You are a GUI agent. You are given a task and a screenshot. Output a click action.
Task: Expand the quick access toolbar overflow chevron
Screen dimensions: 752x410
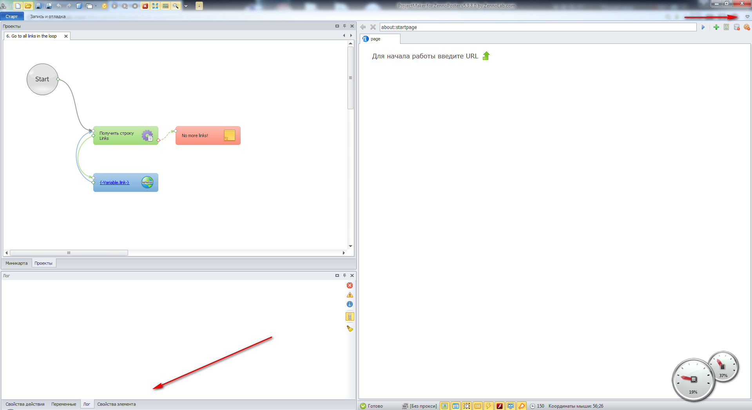(x=186, y=6)
